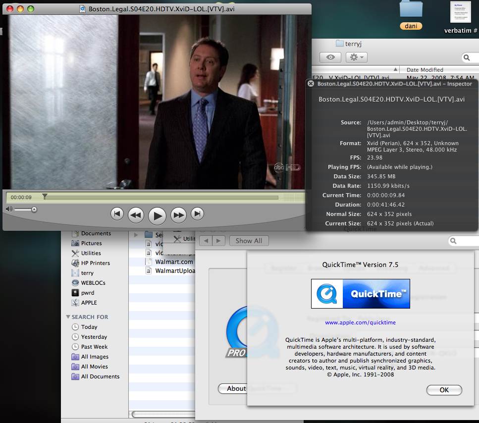The image size is (479, 423).
Task: Mute audio via the speaker icon
Action: [9, 209]
